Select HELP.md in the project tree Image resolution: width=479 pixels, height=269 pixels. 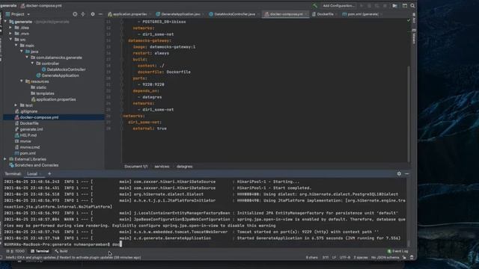(25, 135)
